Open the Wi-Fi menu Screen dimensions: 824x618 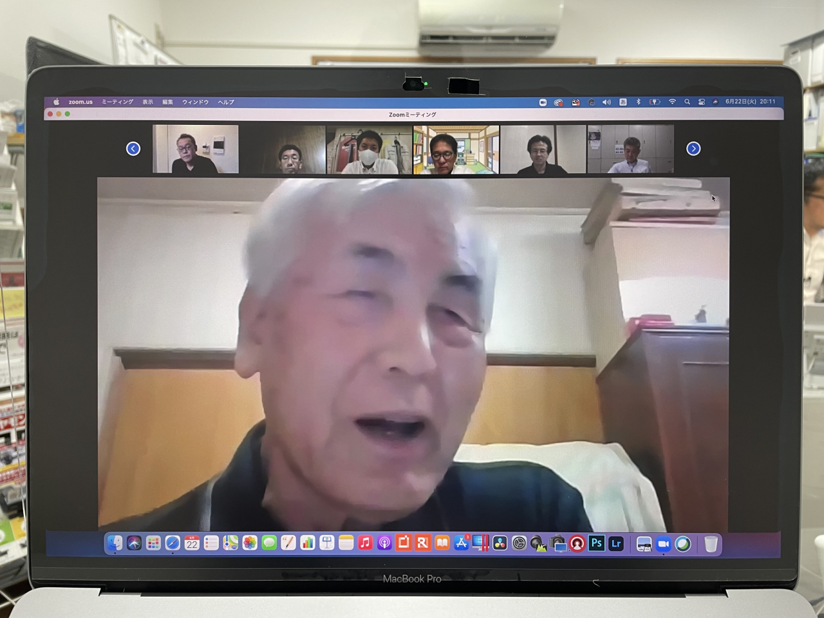tap(672, 102)
